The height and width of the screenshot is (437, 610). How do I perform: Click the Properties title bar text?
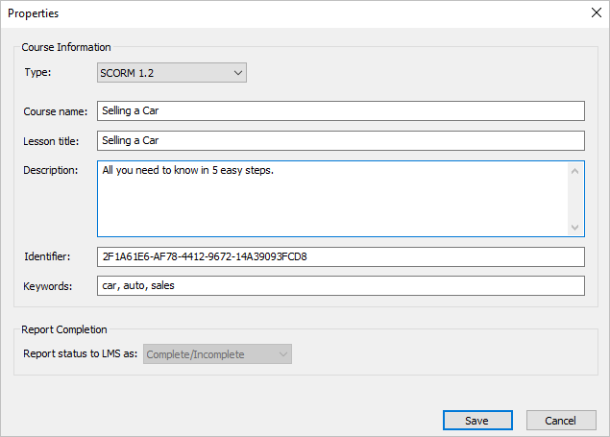[x=34, y=14]
